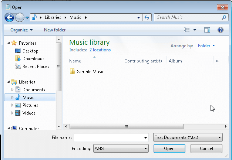Toggle the preview pane button

[x=207, y=30]
